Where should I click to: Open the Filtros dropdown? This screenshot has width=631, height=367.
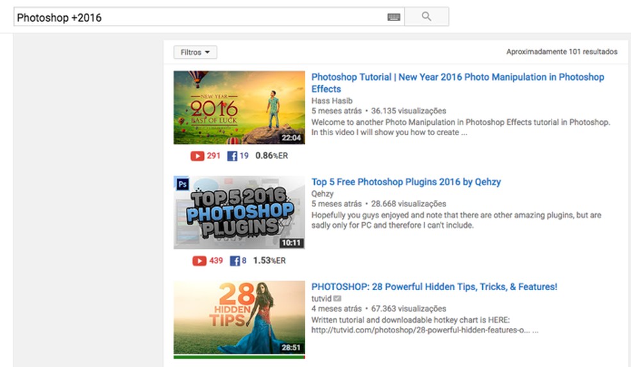[195, 53]
